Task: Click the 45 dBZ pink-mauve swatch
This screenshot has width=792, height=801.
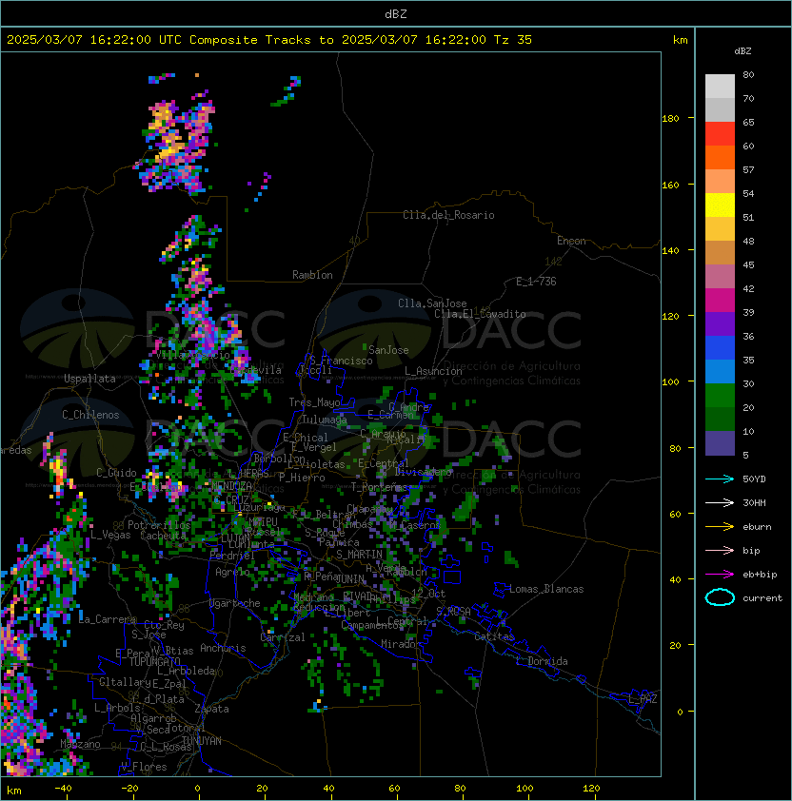Action: pyautogui.click(x=720, y=277)
